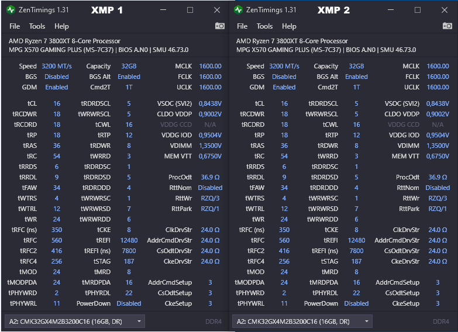Click the MCLK value 1600.00 in XMP 1
458x332 pixels.
point(211,66)
